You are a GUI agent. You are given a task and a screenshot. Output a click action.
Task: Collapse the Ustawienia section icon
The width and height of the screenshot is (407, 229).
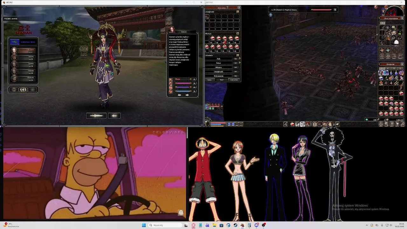238,55
